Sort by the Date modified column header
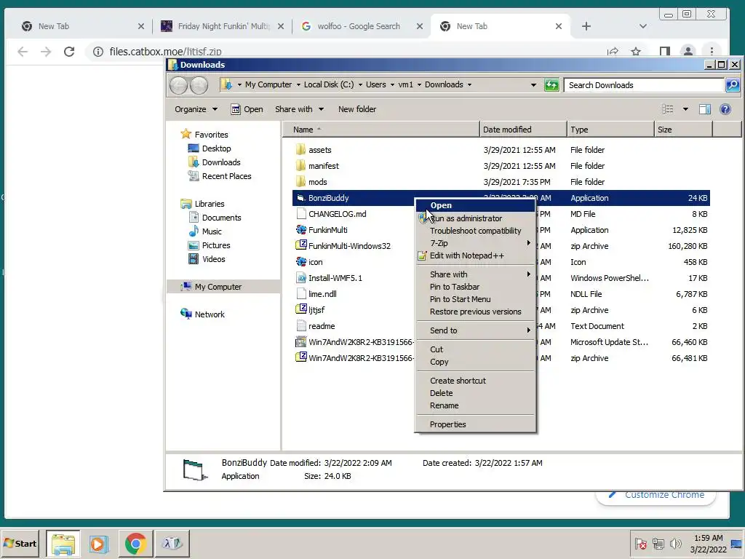This screenshot has height=559, width=745. [523, 130]
